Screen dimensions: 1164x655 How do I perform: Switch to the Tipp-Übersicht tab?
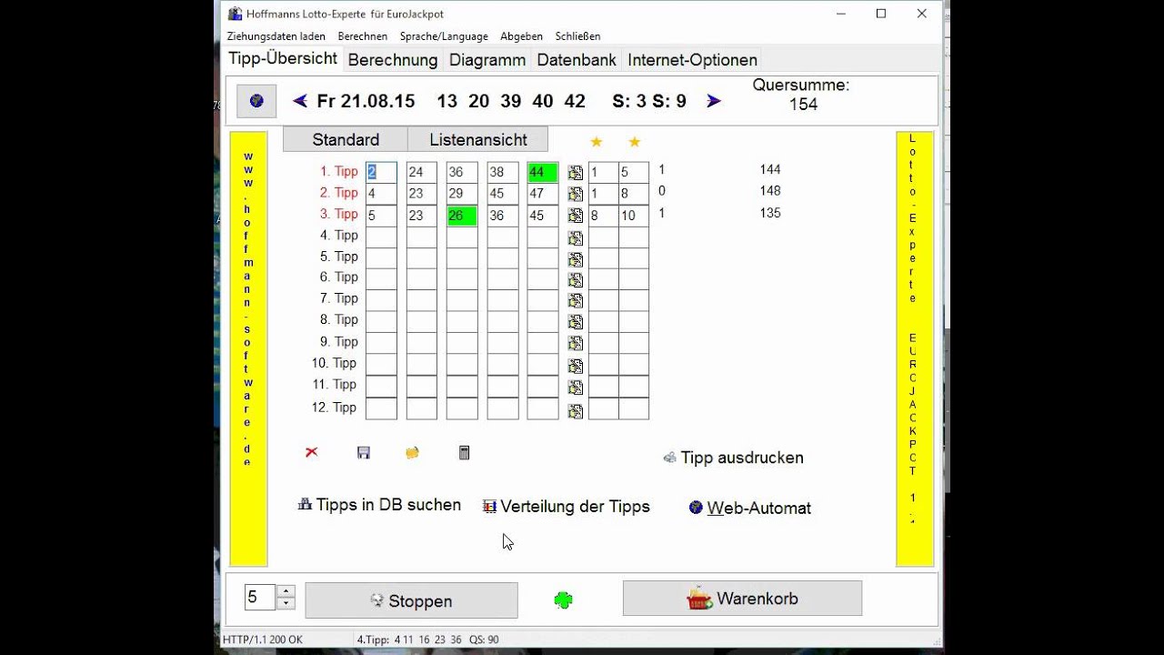(x=283, y=58)
